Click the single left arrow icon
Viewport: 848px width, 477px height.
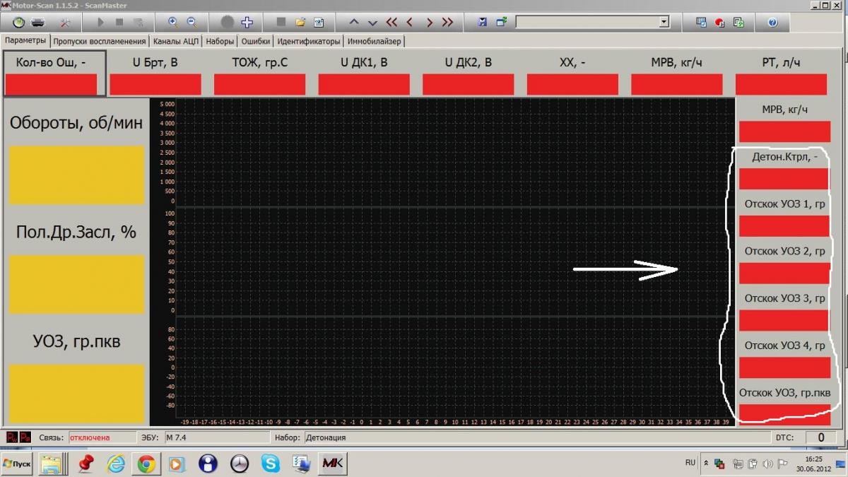(410, 22)
